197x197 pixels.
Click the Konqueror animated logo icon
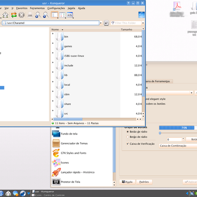click(141, 15)
